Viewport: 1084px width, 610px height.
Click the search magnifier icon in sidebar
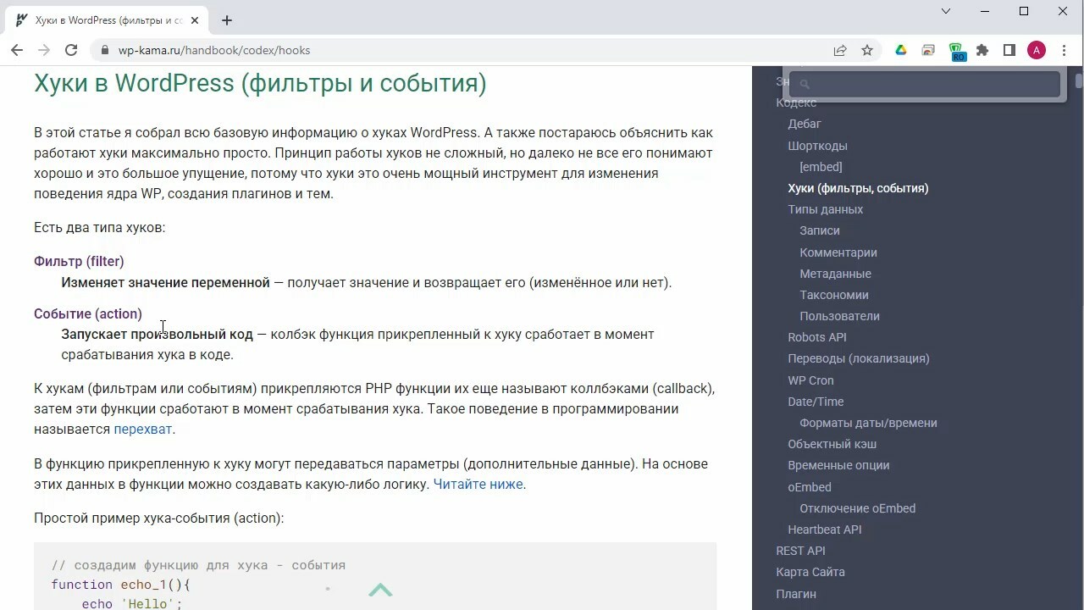(805, 84)
